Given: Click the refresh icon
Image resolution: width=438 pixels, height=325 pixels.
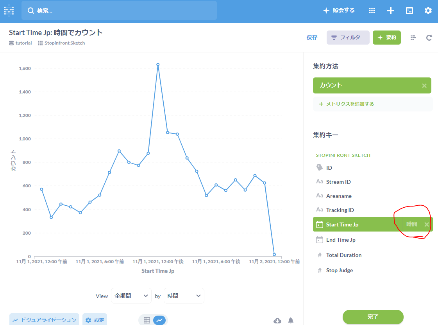Looking at the screenshot, I should (429, 38).
